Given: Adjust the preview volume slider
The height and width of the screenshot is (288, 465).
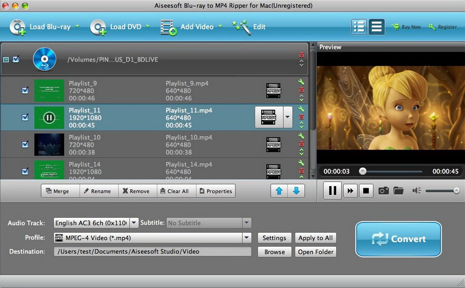Looking at the screenshot, I should pyautogui.click(x=442, y=191).
